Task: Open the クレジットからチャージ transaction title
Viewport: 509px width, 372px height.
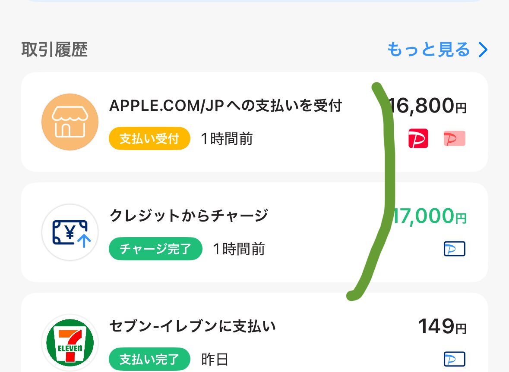Action: 189,216
